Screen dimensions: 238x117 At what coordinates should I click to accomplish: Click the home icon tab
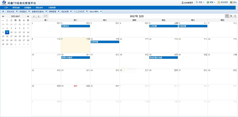point(3,12)
